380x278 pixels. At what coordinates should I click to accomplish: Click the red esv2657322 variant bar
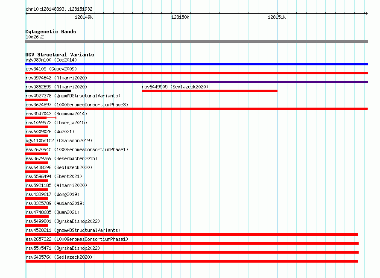coord(192,243)
